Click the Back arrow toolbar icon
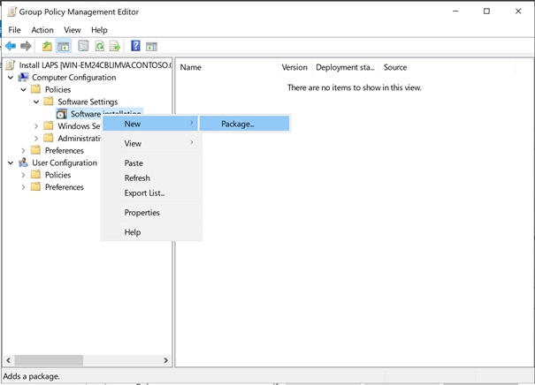The width and height of the screenshot is (535, 385). click(x=11, y=46)
